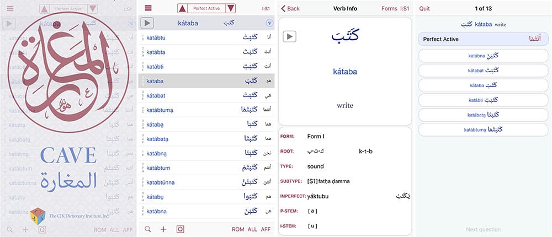Play the audio on the Verb Info card
The width and height of the screenshot is (552, 237).
(x=289, y=36)
